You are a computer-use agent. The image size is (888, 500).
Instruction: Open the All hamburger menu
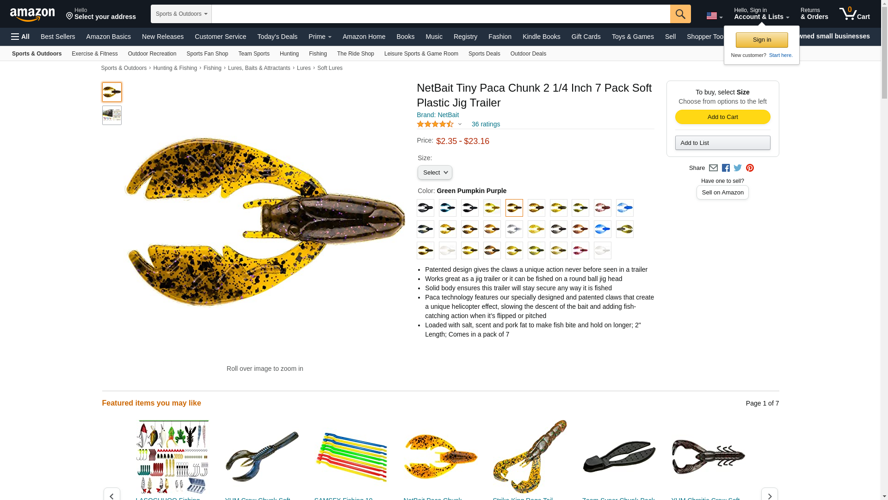coord(20,37)
